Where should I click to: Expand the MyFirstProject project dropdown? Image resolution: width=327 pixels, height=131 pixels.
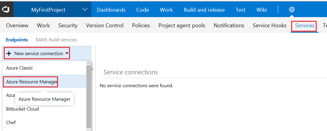tap(85, 10)
